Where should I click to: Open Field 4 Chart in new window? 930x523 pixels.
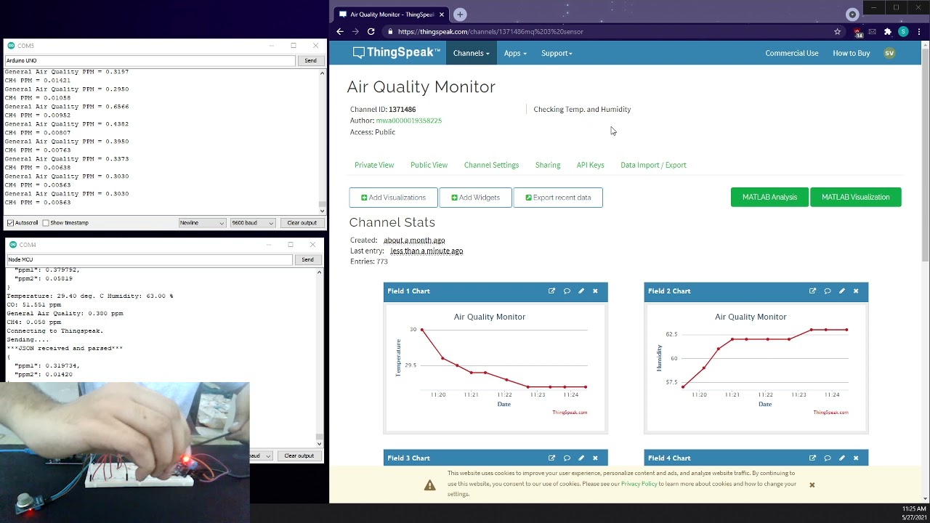point(812,458)
